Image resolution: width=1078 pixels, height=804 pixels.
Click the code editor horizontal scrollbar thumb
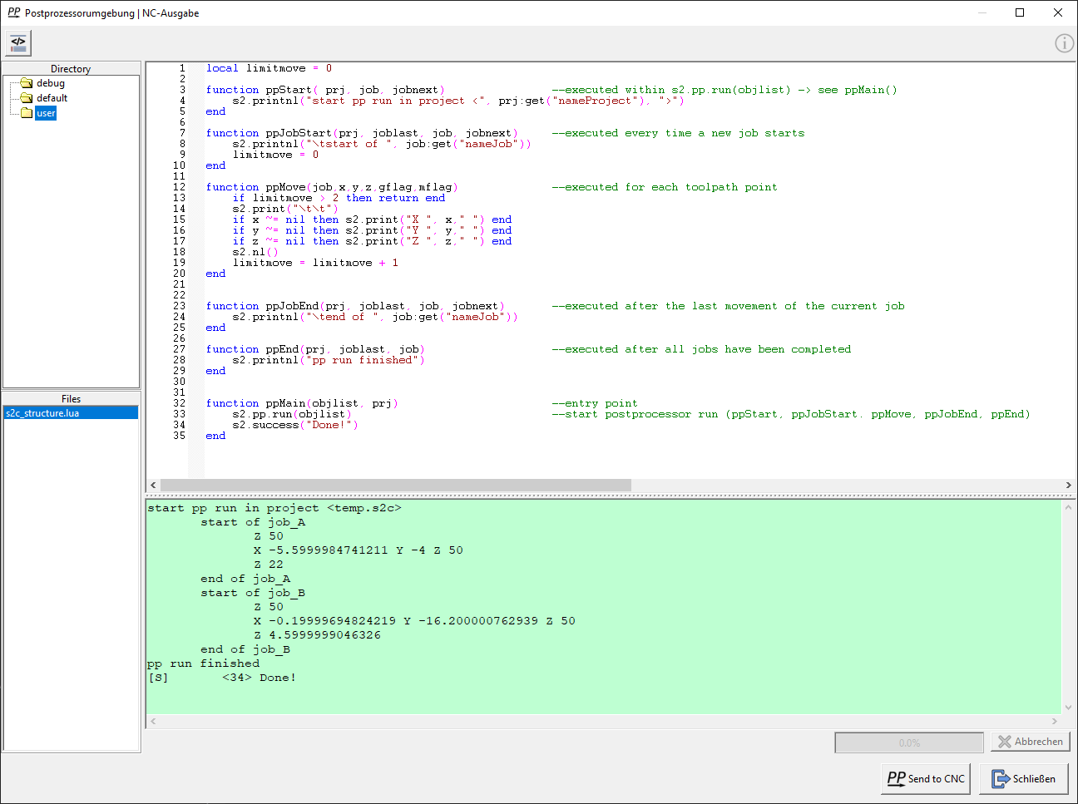(396, 485)
